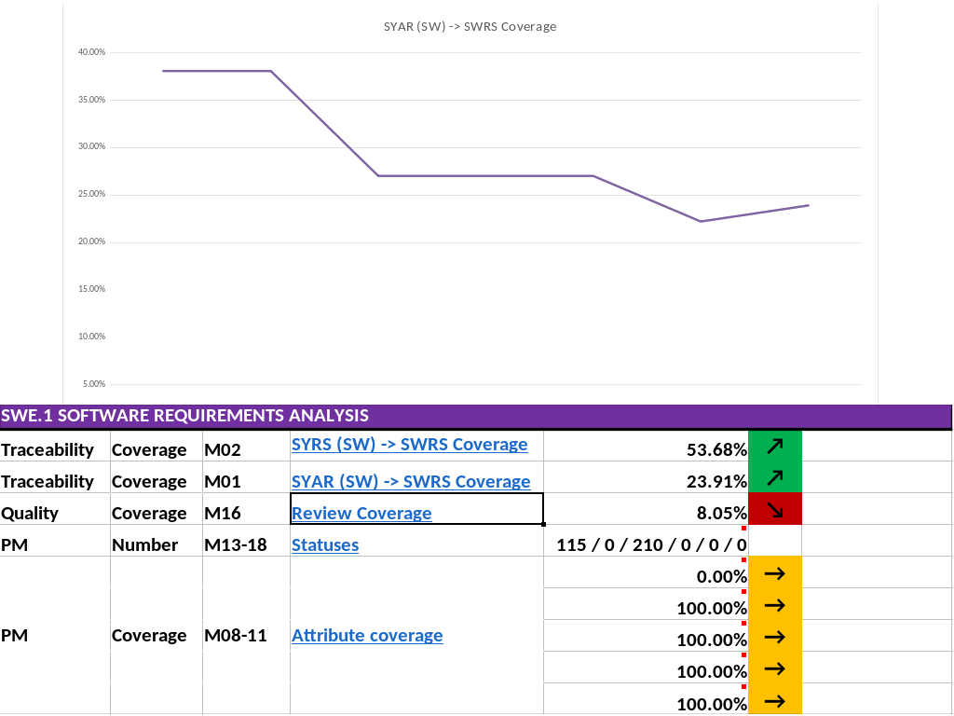The height and width of the screenshot is (716, 954).
Task: Select the 53.68% value cell
Action: click(646, 447)
